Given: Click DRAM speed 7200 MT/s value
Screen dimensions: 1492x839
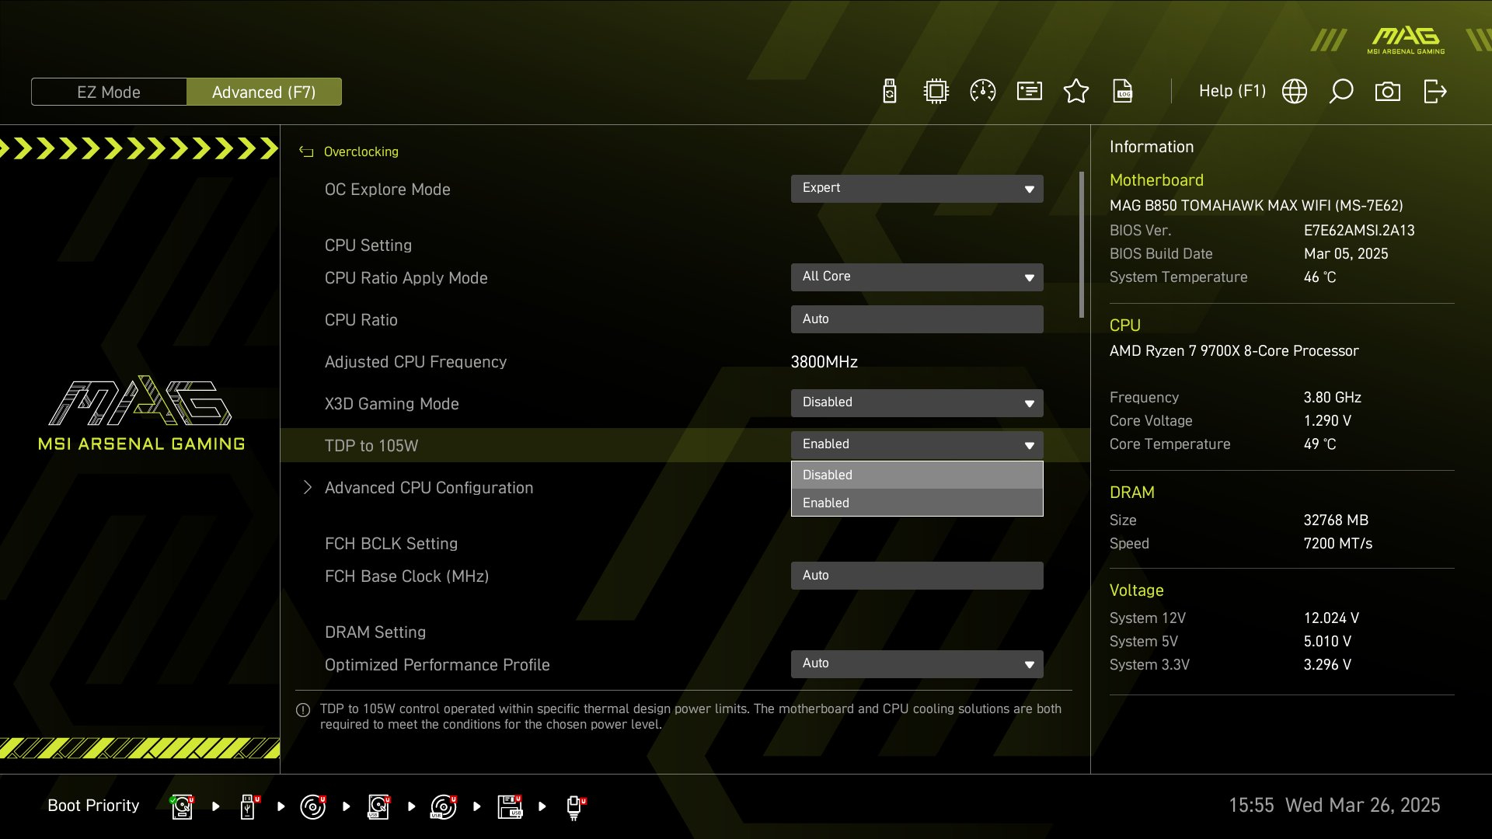Looking at the screenshot, I should [x=1338, y=544].
